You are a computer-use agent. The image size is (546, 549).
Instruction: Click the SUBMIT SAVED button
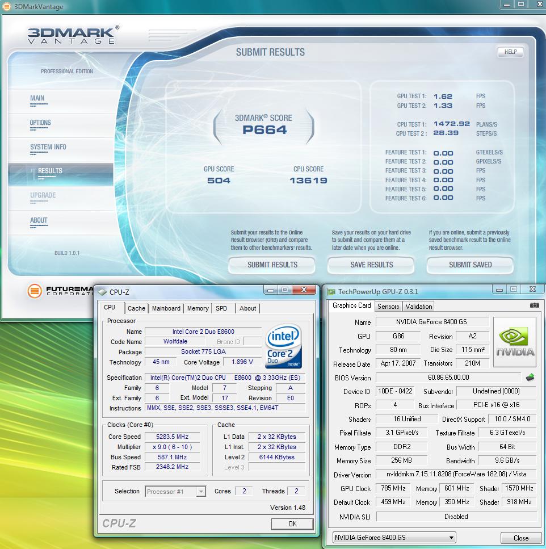470,265
